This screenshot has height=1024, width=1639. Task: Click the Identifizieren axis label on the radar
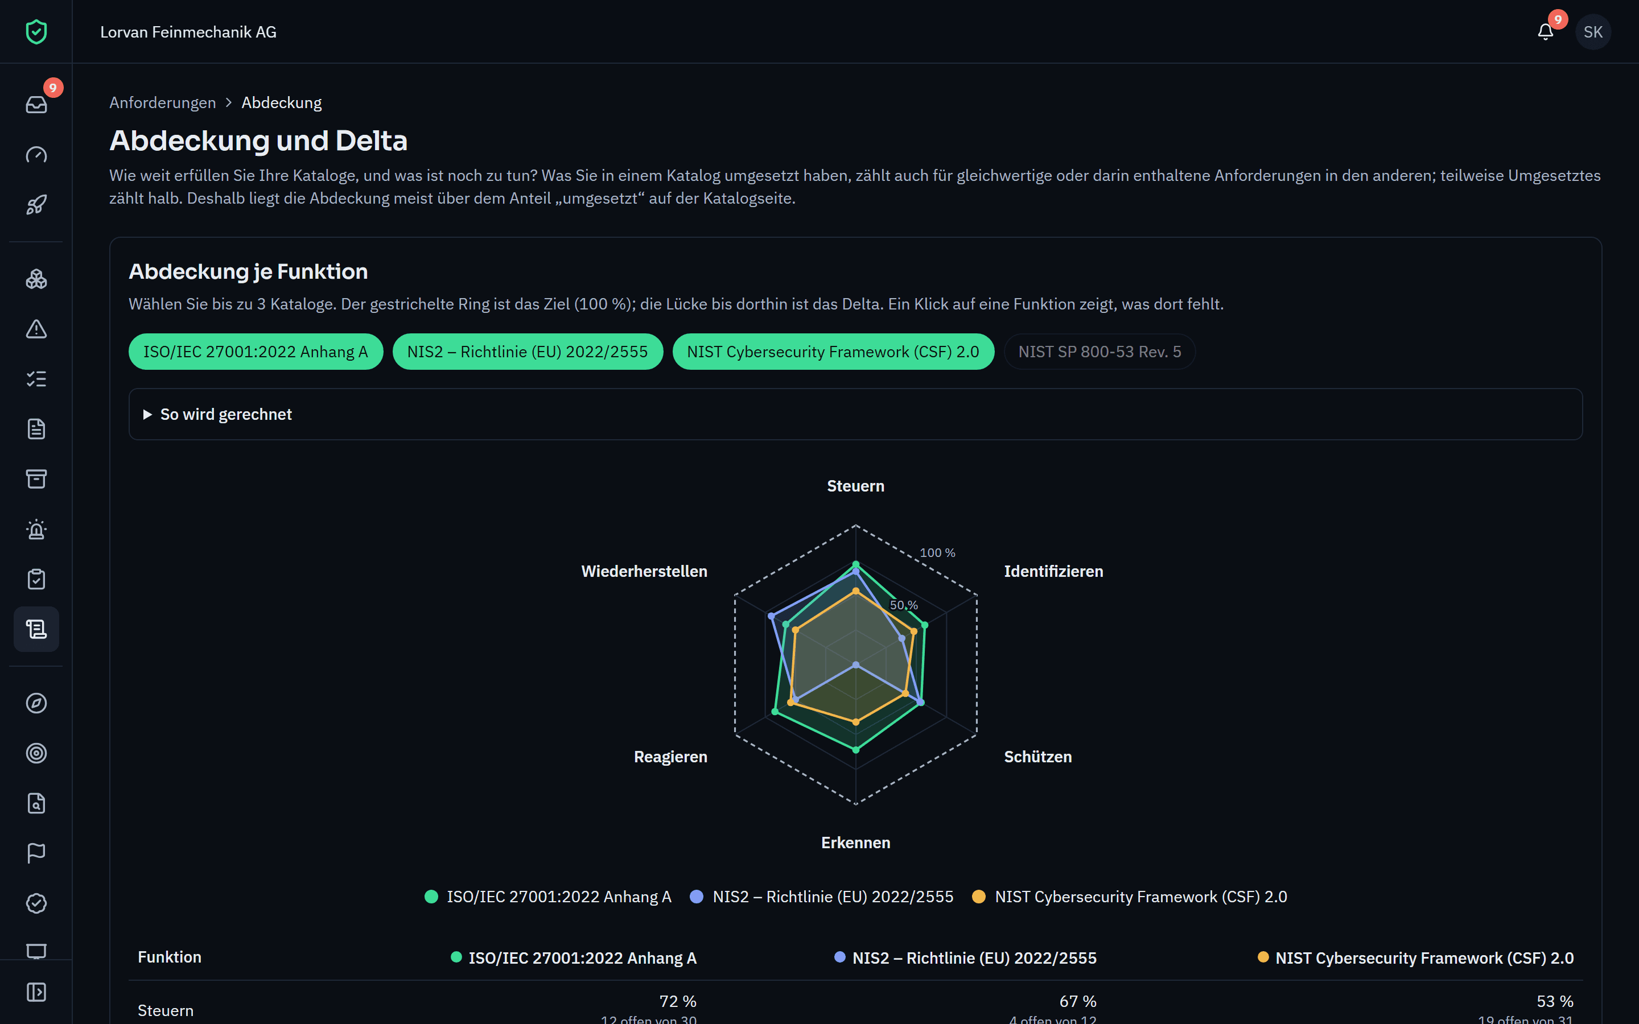click(1053, 571)
